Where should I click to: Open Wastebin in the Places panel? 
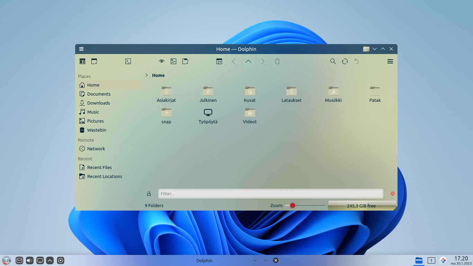(109, 130)
